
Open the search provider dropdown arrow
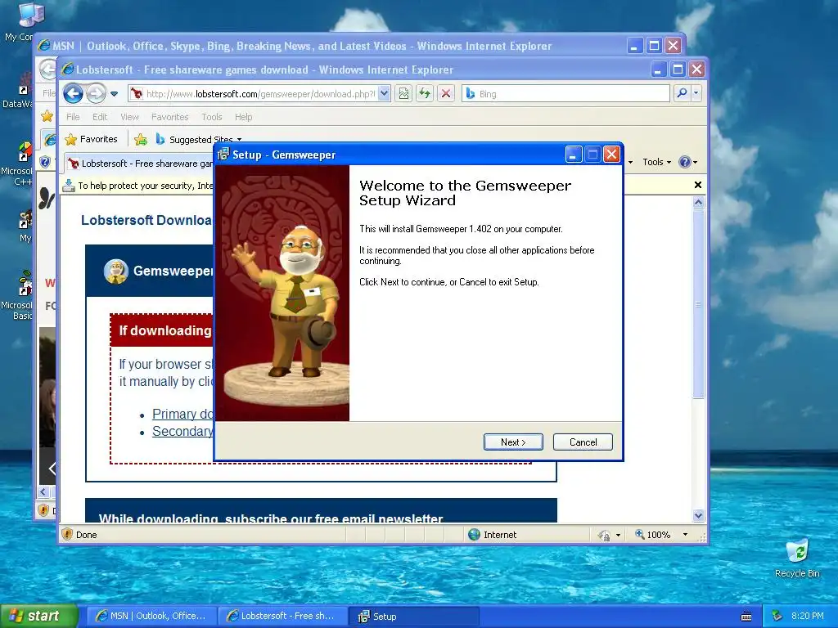(696, 93)
